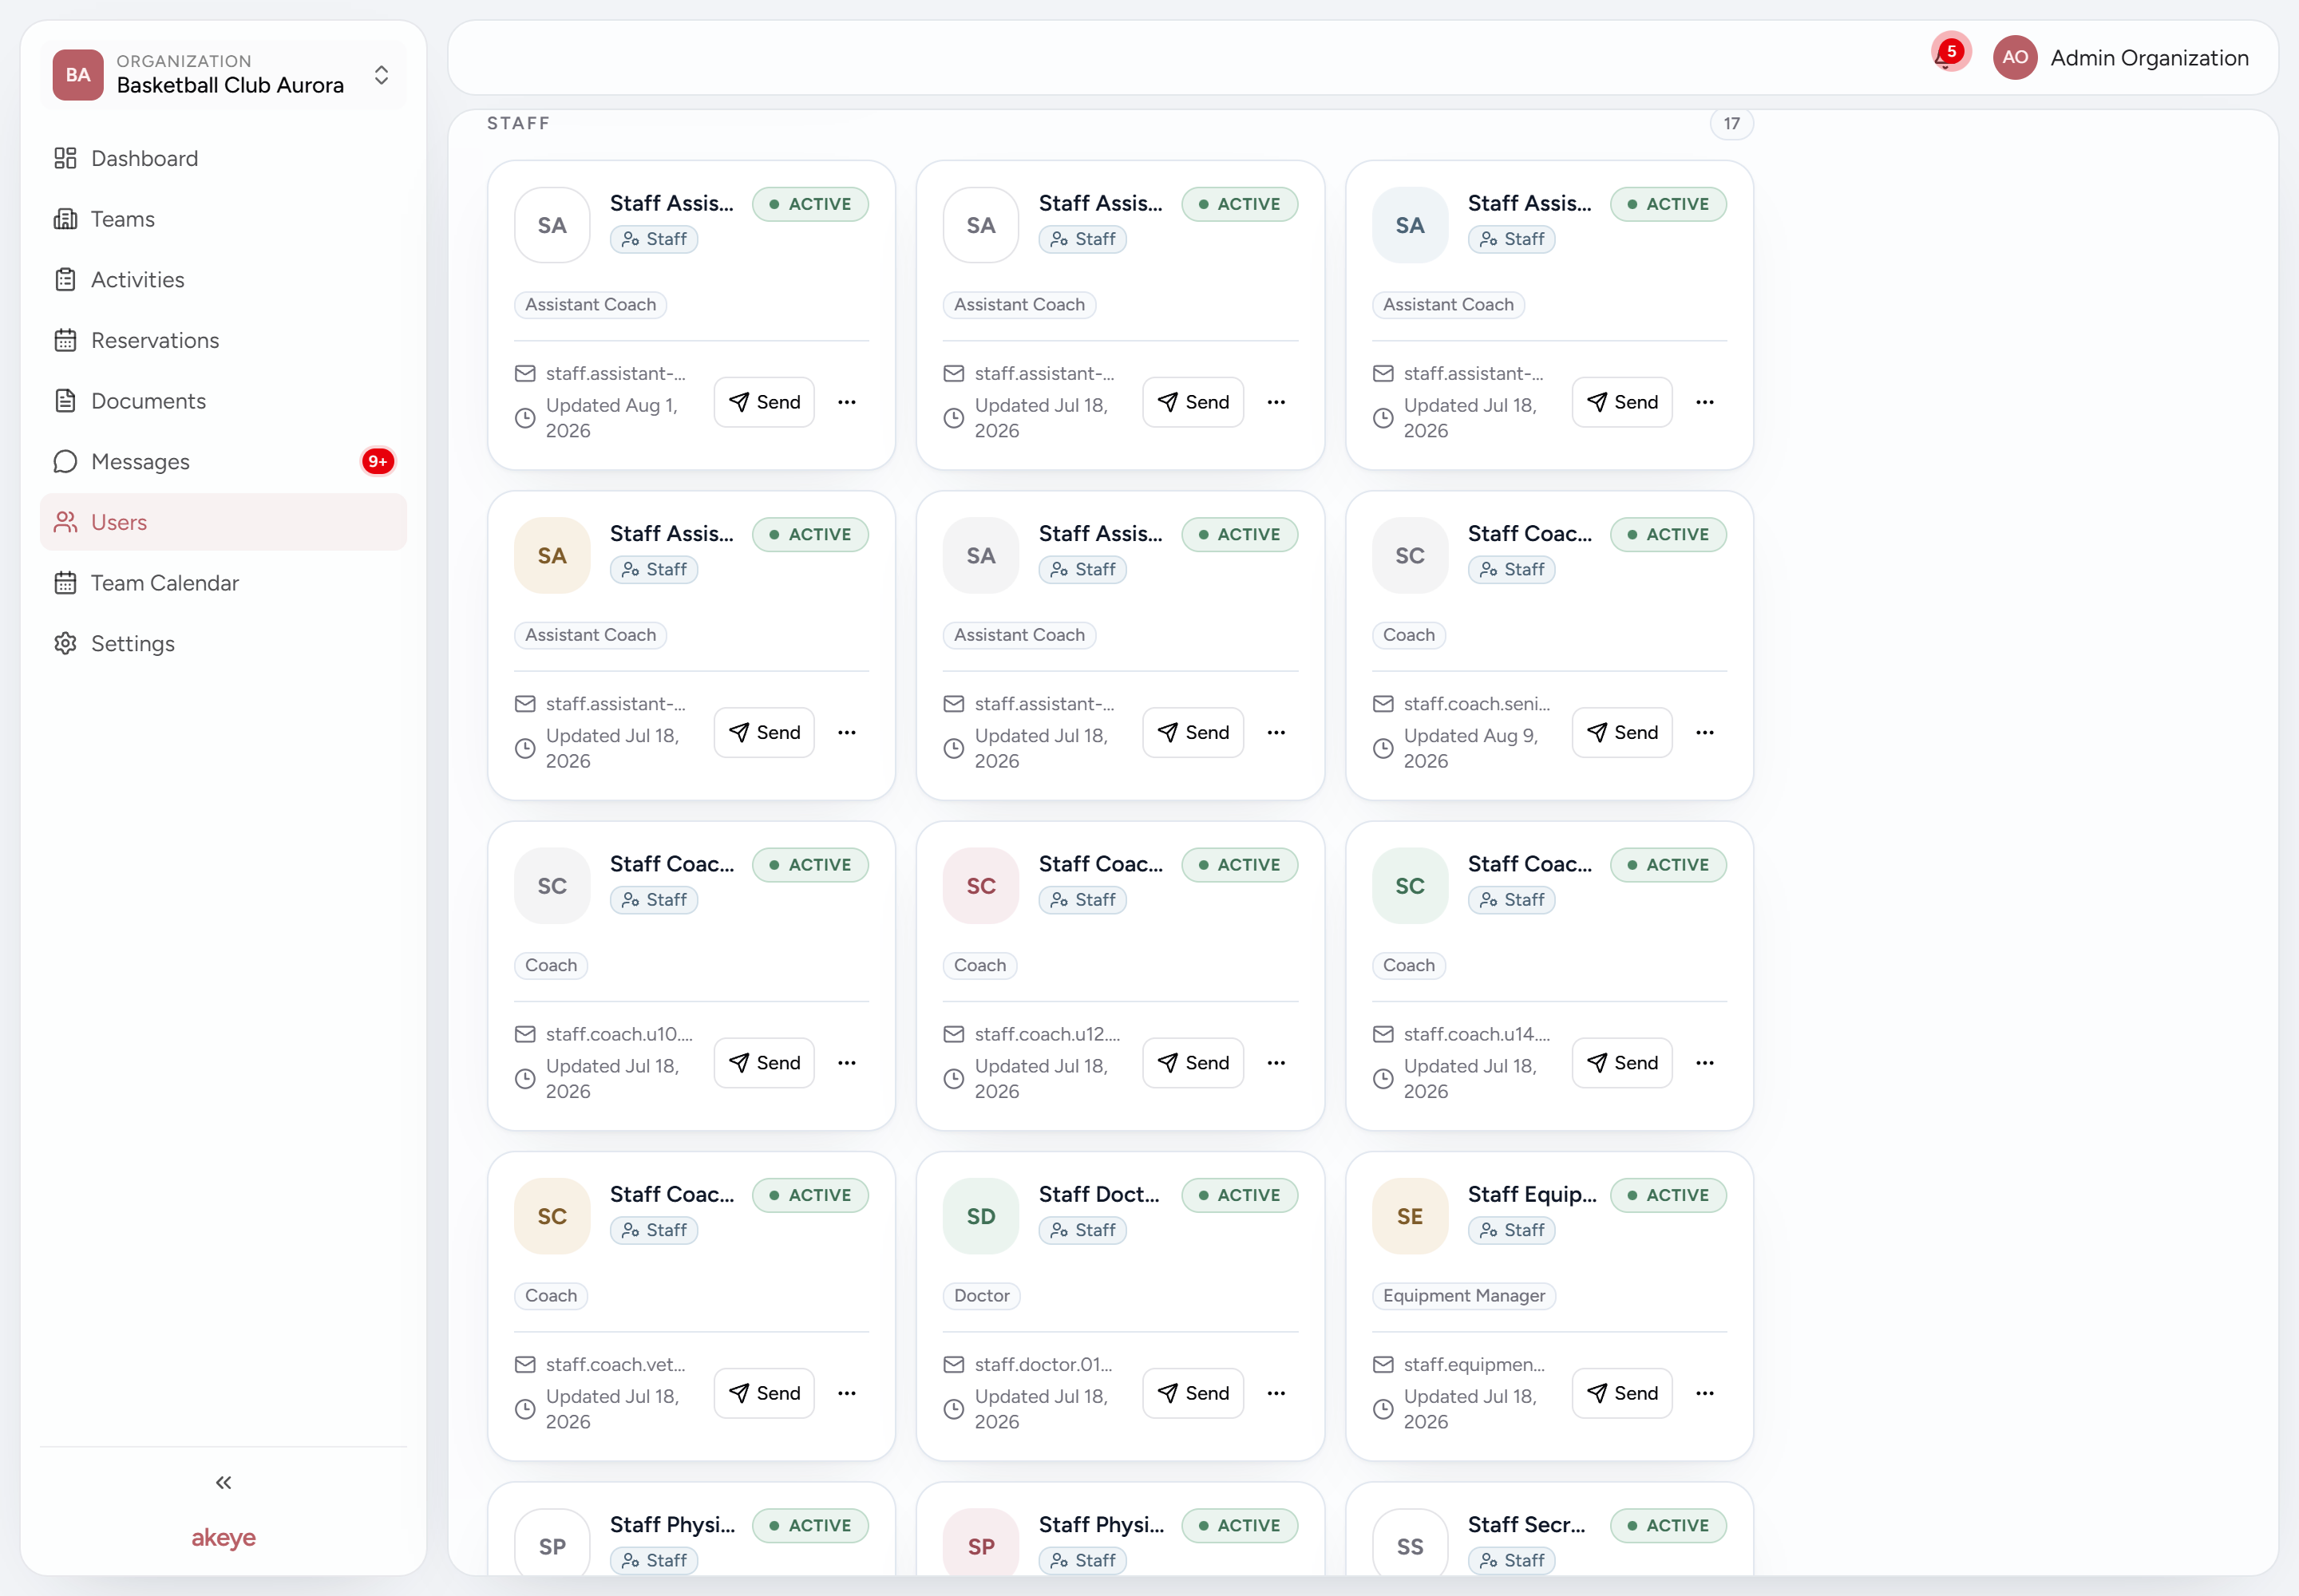Click the mail icon beside staff.coach.u10...

point(524,1034)
